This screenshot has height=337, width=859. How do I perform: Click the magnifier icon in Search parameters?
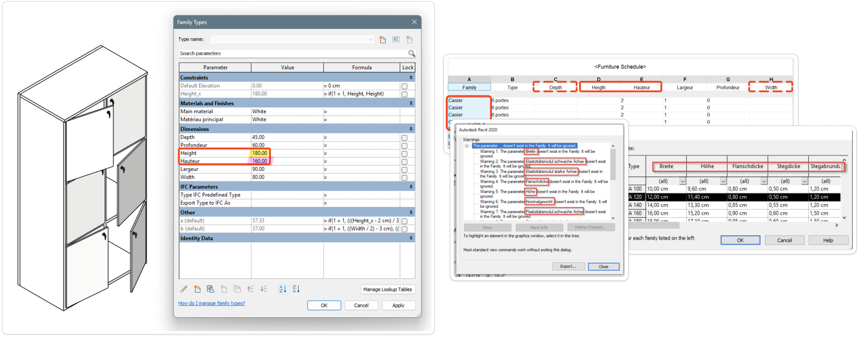point(412,54)
